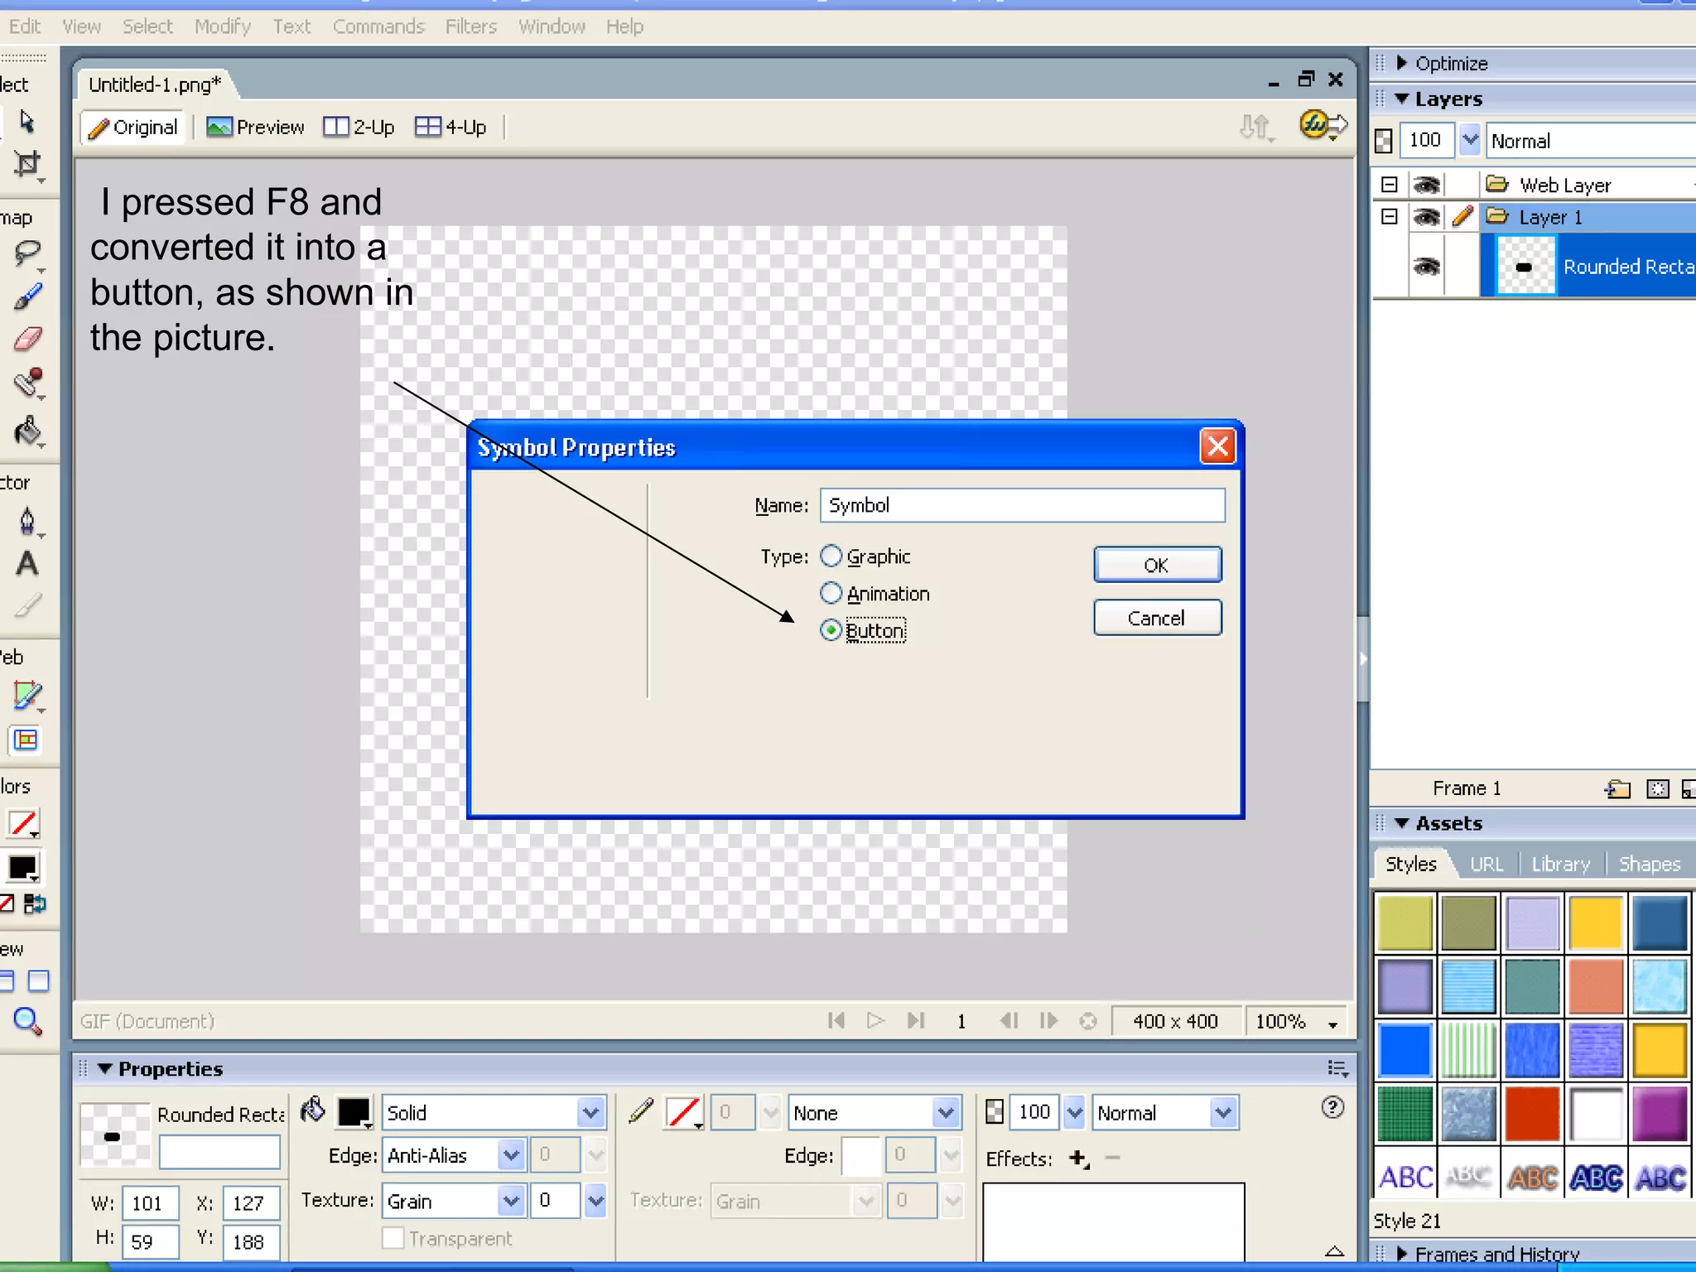Select the Text tool

point(26,564)
